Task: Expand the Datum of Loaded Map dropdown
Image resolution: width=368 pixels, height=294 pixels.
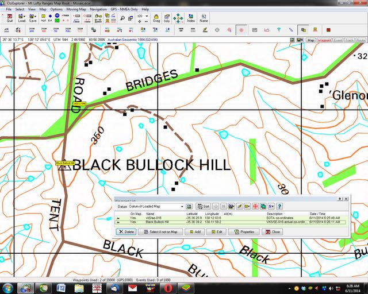Action: [x=182, y=206]
